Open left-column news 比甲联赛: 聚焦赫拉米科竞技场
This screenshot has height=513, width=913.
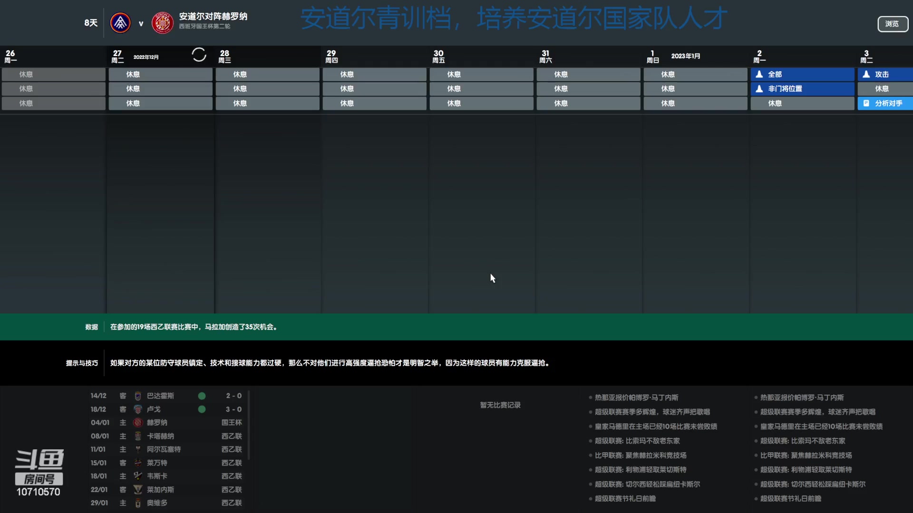point(641,456)
